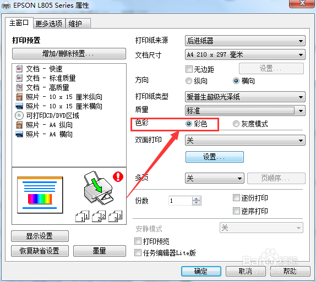Choose the 可打印CD/DVD区域 disc icon

click(19, 115)
